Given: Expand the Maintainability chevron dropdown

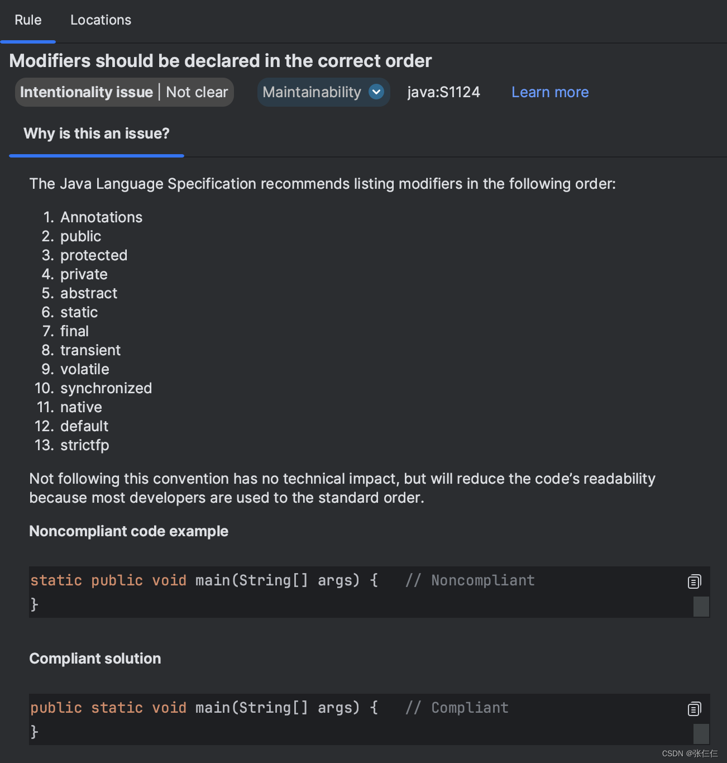Looking at the screenshot, I should point(376,92).
